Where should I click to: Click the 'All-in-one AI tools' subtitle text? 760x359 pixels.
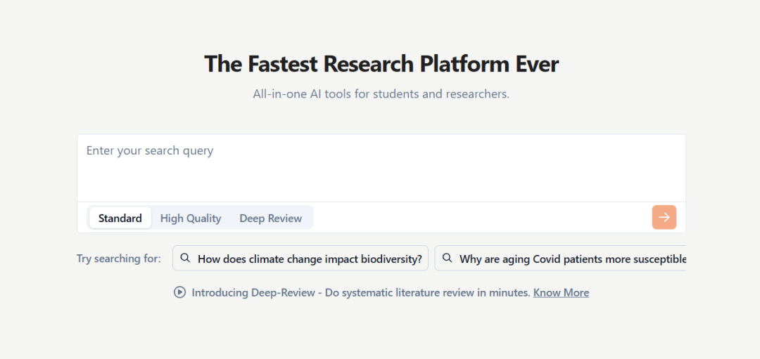[x=381, y=94]
